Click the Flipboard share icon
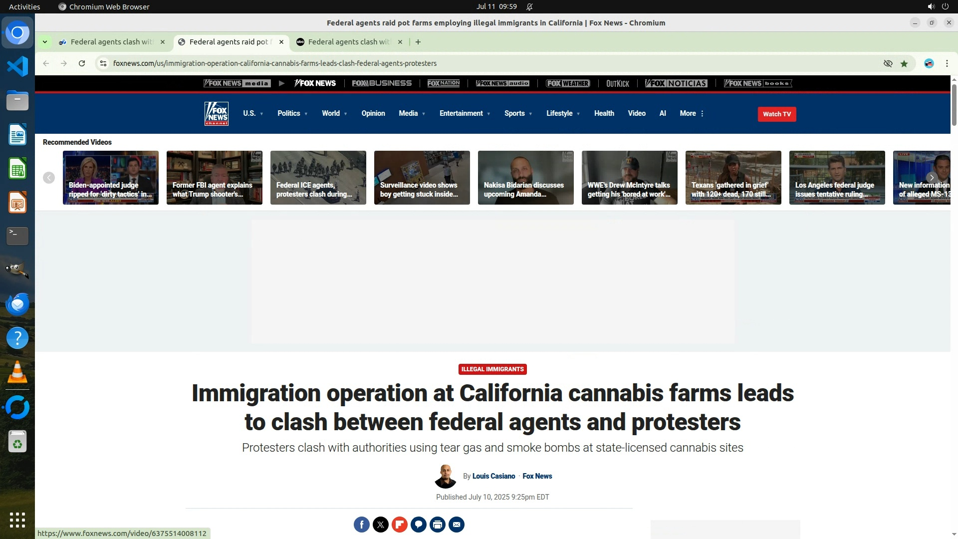958x539 pixels. tap(400, 525)
